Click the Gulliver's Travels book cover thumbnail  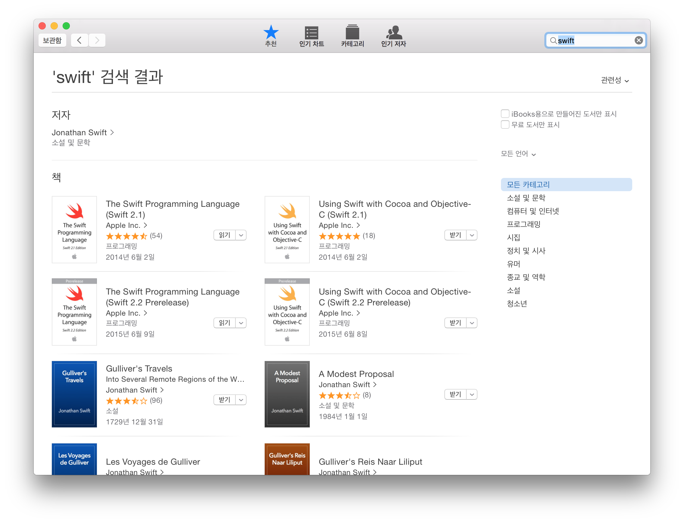[74, 394]
